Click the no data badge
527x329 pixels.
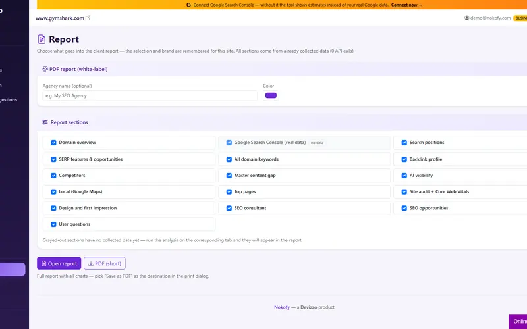(x=317, y=143)
